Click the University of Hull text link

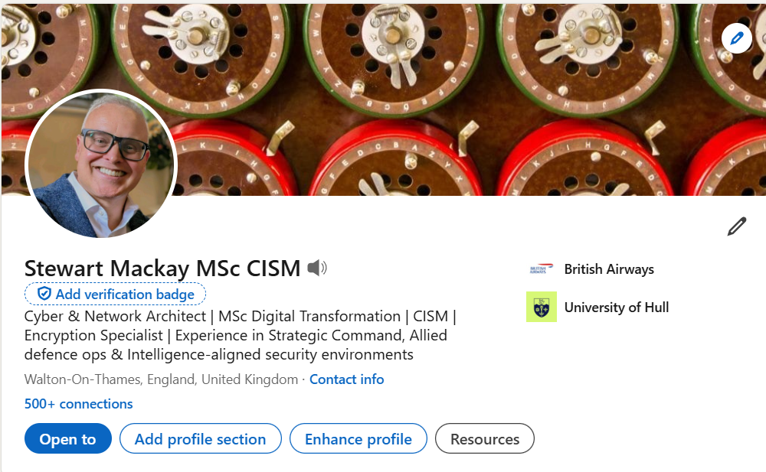click(x=617, y=308)
